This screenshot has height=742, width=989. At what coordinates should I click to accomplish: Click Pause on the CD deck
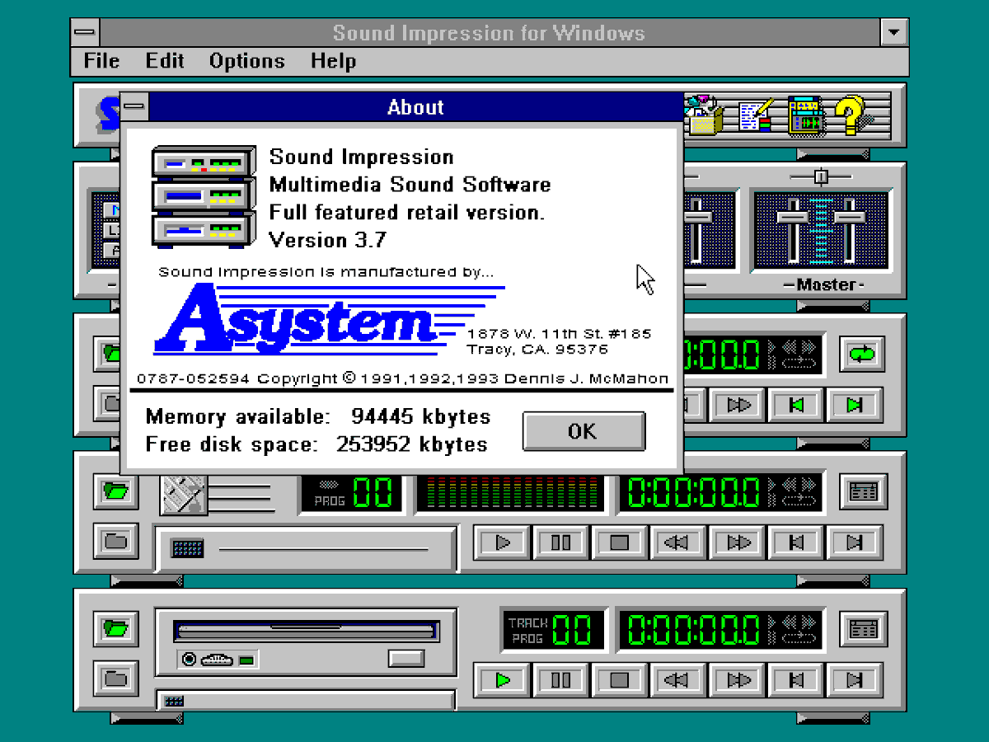click(561, 680)
